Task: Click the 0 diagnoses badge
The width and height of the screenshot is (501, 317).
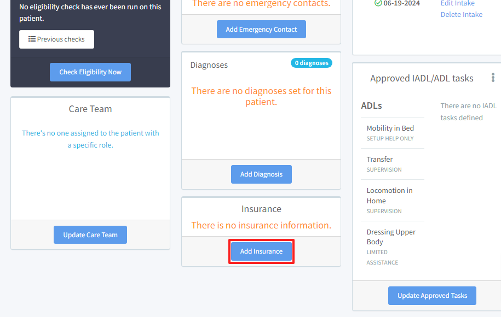Action: pyautogui.click(x=312, y=63)
